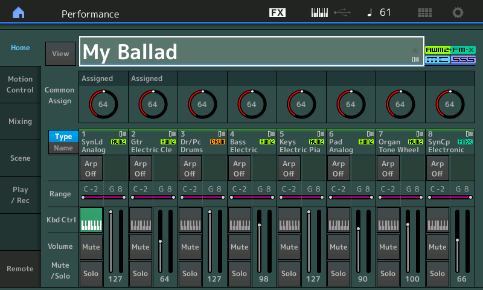Select Part 1 keyboard control icon

(x=91, y=220)
